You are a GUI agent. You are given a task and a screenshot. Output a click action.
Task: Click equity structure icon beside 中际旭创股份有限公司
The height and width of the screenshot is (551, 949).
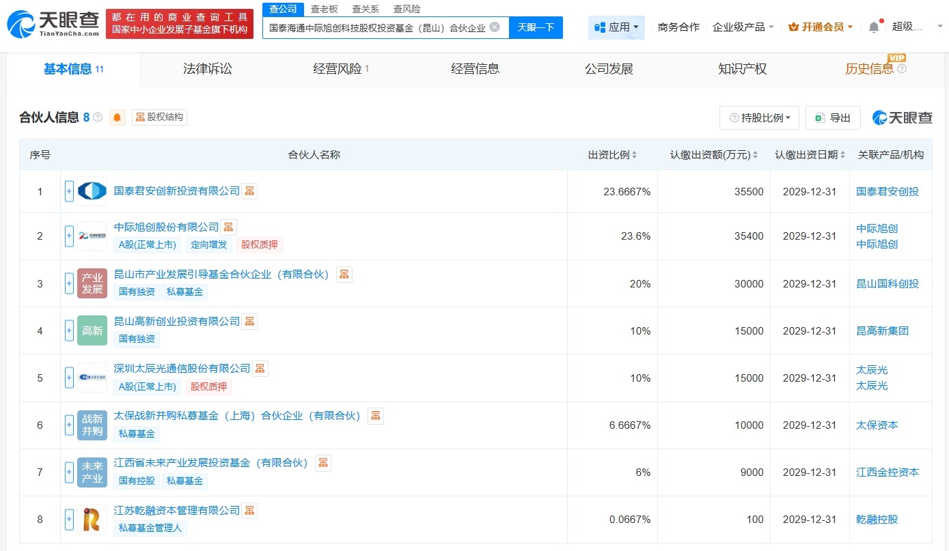pos(228,227)
